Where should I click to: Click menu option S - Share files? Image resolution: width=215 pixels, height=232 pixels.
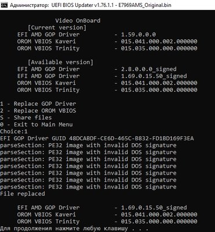coord(26,118)
